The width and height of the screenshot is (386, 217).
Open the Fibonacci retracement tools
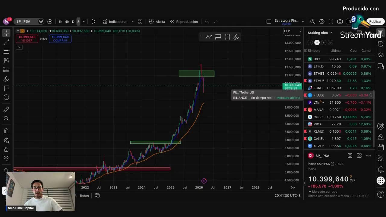[x=6, y=52]
